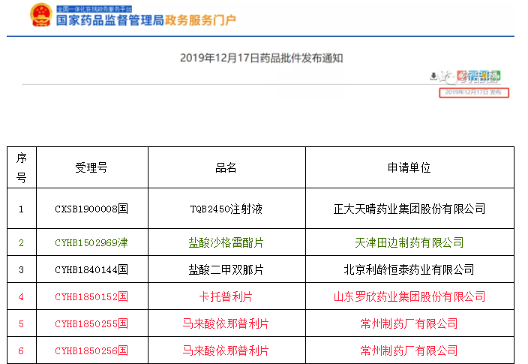The height and width of the screenshot is (364, 528).
Task: Click the red Weibo share icon
Action: (x=462, y=76)
